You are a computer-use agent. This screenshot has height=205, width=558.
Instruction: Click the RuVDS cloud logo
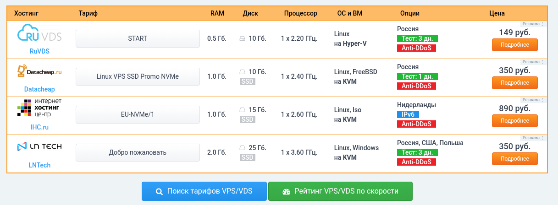pyautogui.click(x=39, y=34)
